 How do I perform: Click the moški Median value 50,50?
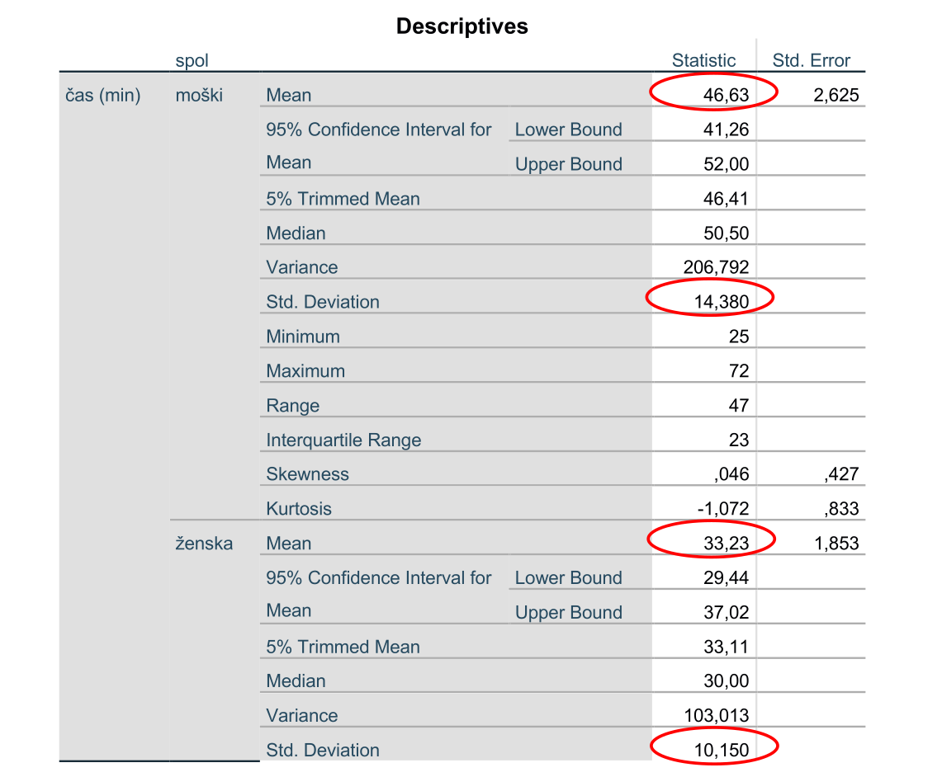click(727, 233)
